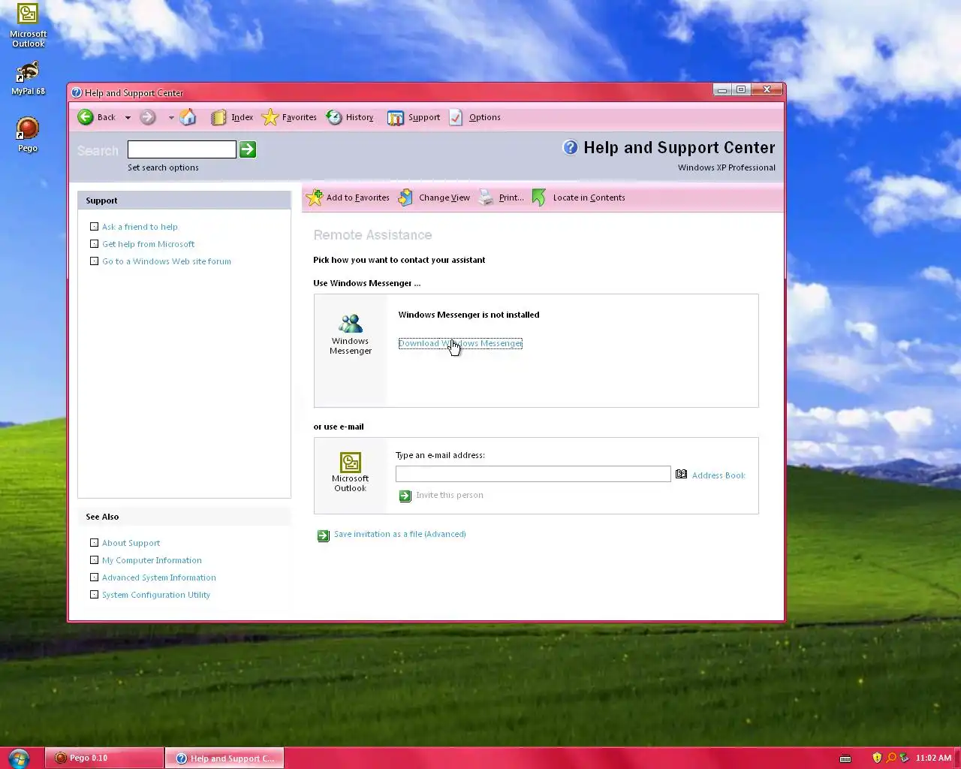Click the green Back arrow icon
Image resolution: width=961 pixels, height=769 pixels.
[86, 117]
